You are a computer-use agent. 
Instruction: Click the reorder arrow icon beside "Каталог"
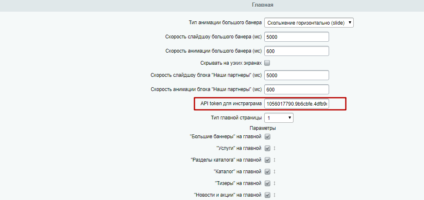pos(275,172)
